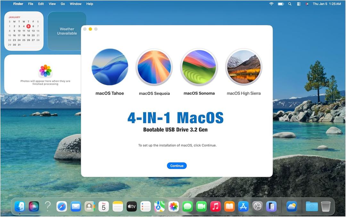This screenshot has width=346, height=217.
Task: Select the macOS Sequoia icon
Action: click(154, 67)
